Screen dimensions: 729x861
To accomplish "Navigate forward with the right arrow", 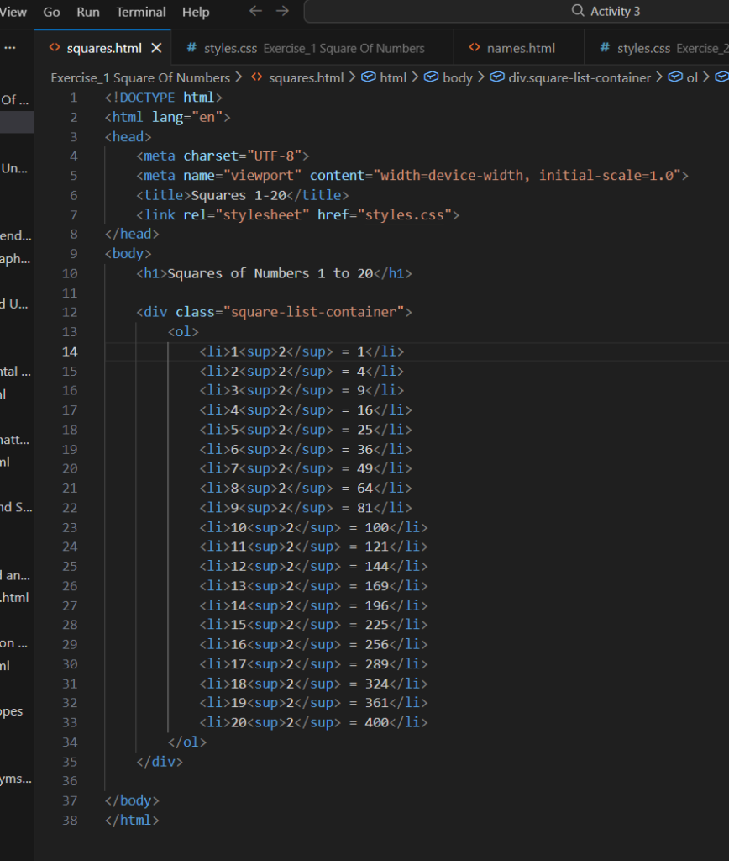I will (x=282, y=12).
